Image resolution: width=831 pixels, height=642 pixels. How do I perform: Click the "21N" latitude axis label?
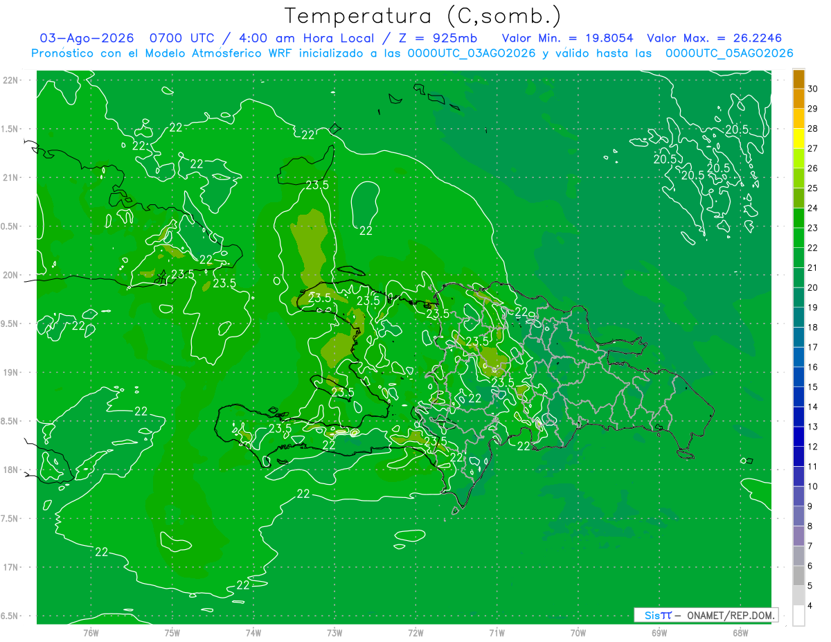pos(10,177)
